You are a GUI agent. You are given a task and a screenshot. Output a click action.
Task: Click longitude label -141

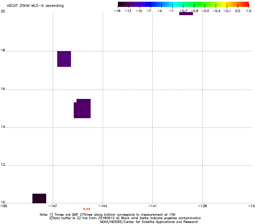152,206
